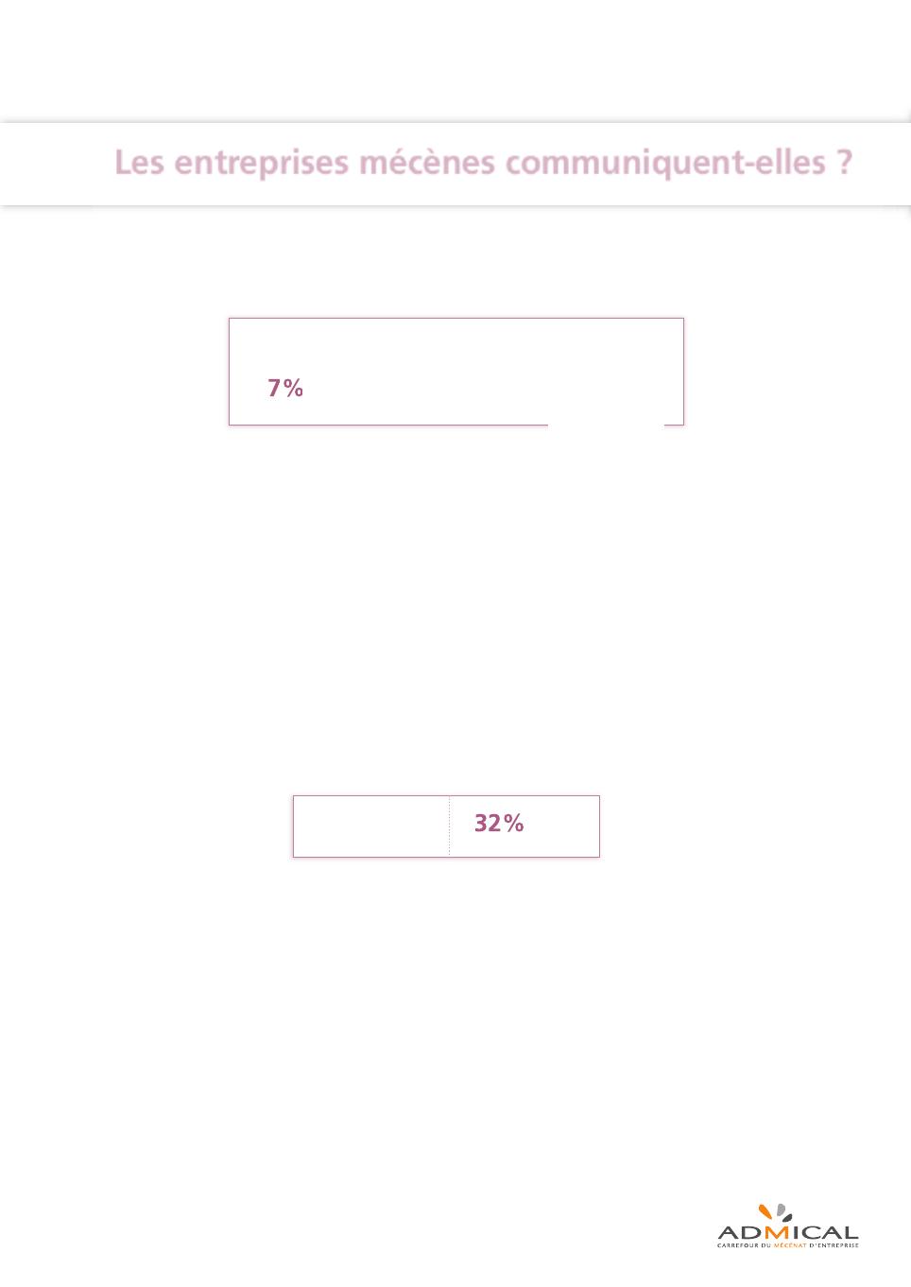The image size is (911, 1287).
Task: Click the orange word MÉCÉNAT in tagline
Action: point(791,1244)
